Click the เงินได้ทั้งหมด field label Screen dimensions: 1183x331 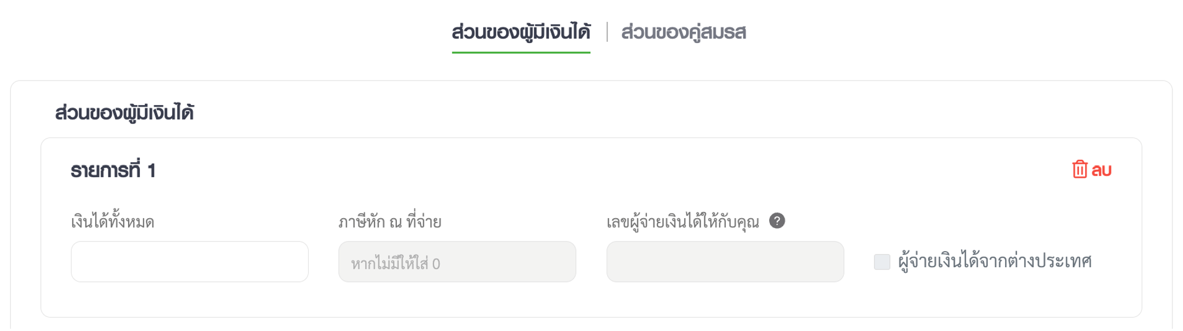point(112,223)
